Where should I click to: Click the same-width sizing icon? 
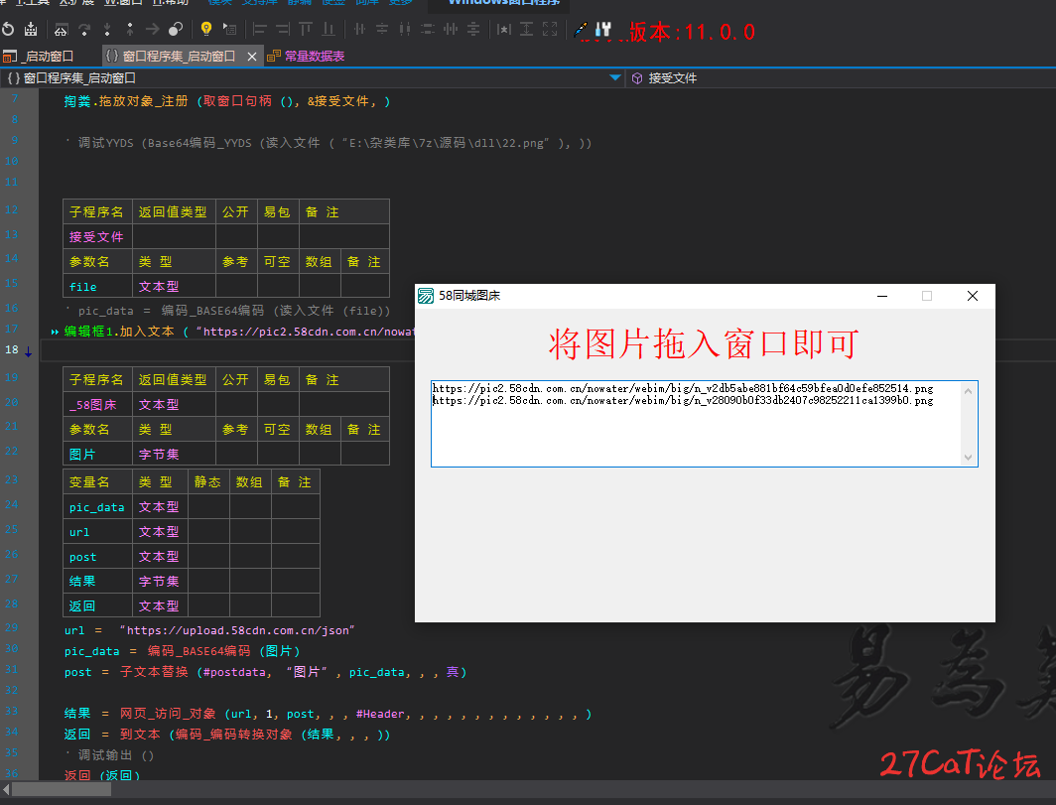(428, 29)
